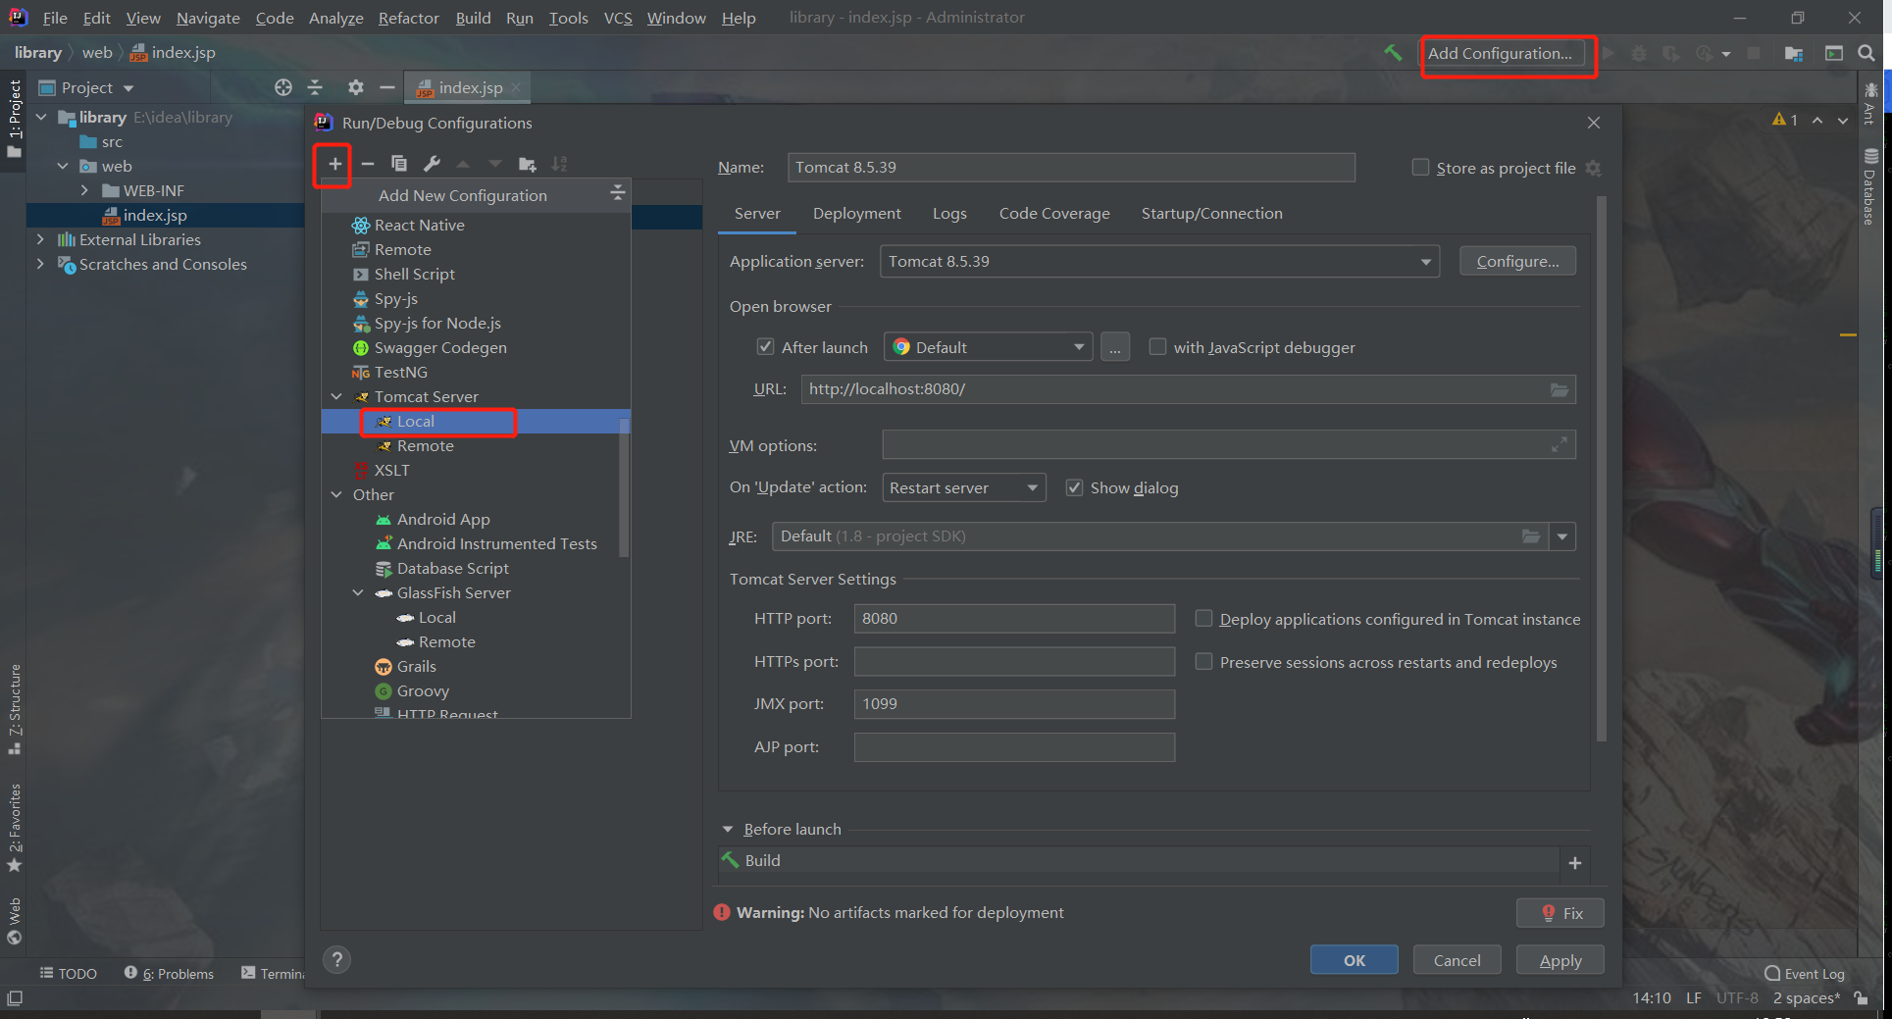Open the Refactor menu

click(408, 18)
